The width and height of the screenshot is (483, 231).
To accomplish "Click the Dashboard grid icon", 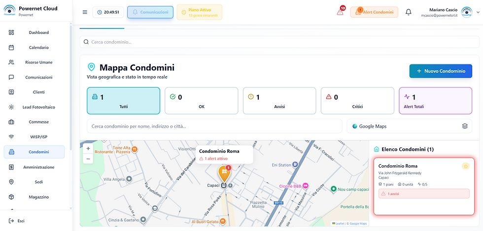I will coord(11,32).
